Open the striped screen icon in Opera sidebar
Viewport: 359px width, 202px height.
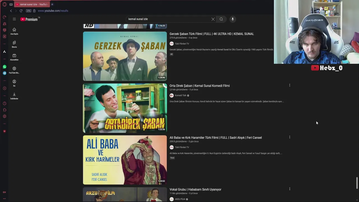[x=4, y=30]
